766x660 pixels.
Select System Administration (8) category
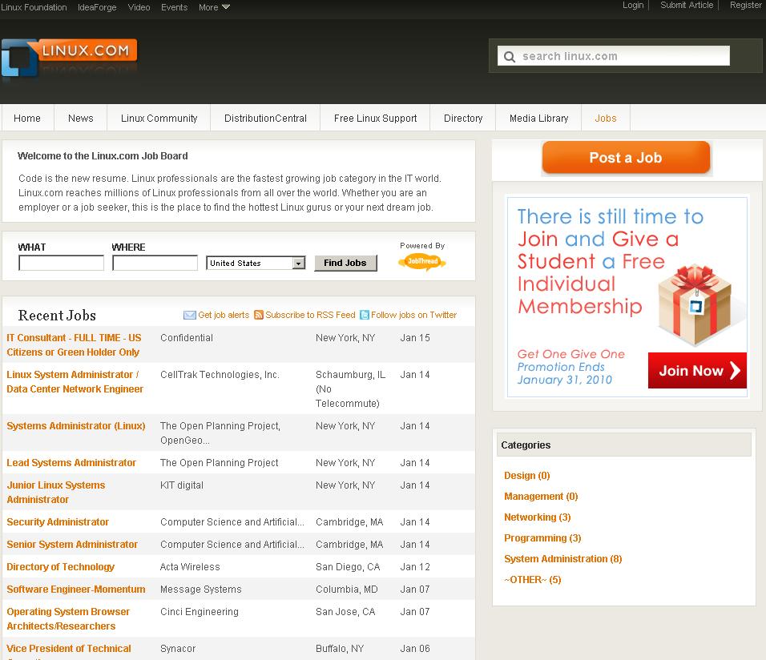coord(562,559)
